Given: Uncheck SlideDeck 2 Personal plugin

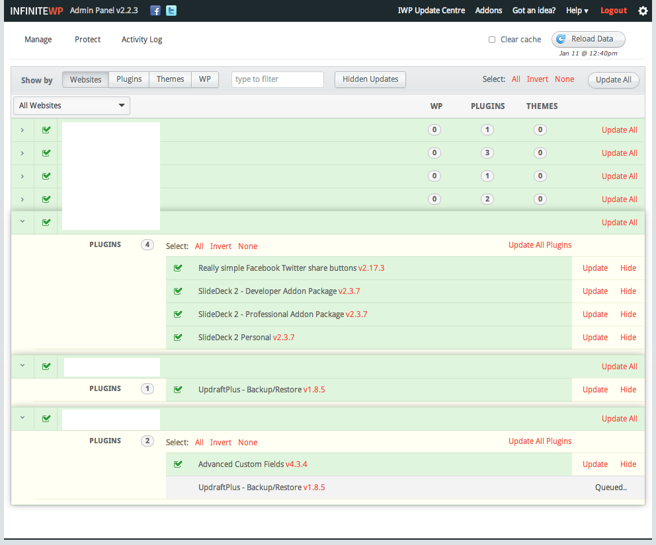Looking at the screenshot, I should (178, 337).
